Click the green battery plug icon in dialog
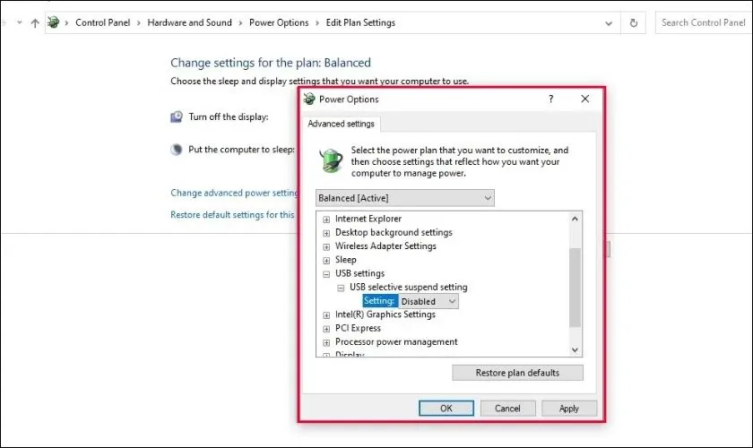 [331, 160]
